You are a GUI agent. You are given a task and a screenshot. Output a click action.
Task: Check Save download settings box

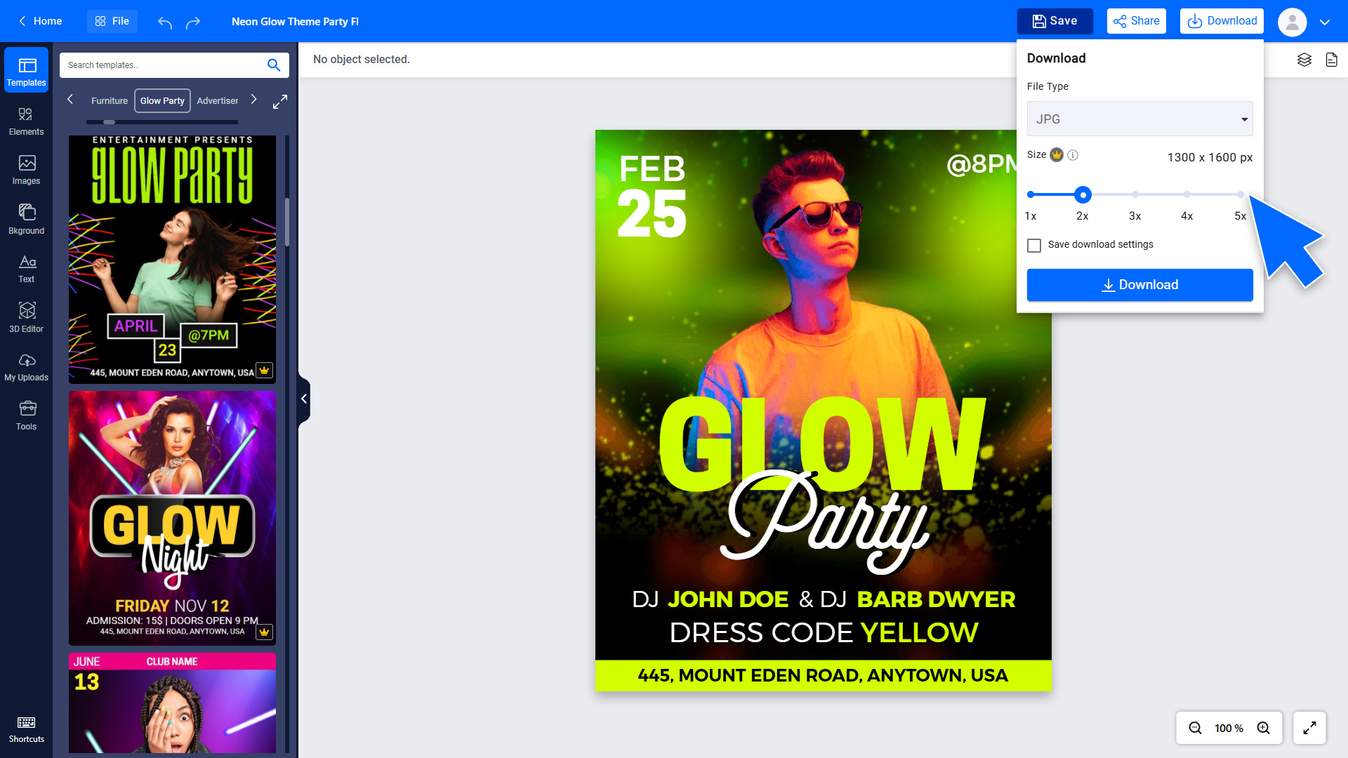tap(1034, 245)
